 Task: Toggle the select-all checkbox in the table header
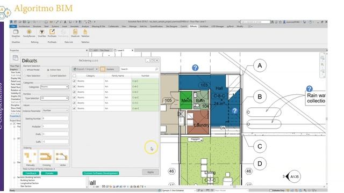(x=74, y=76)
